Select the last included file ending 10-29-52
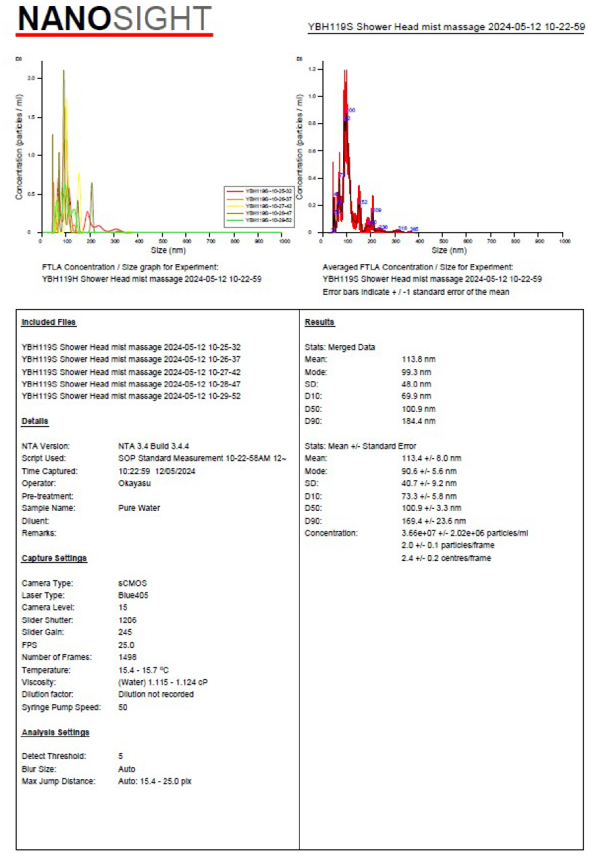Screen dimensions: 596x858 (x=131, y=396)
